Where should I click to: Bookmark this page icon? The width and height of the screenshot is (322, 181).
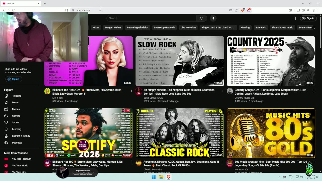pos(66,10)
